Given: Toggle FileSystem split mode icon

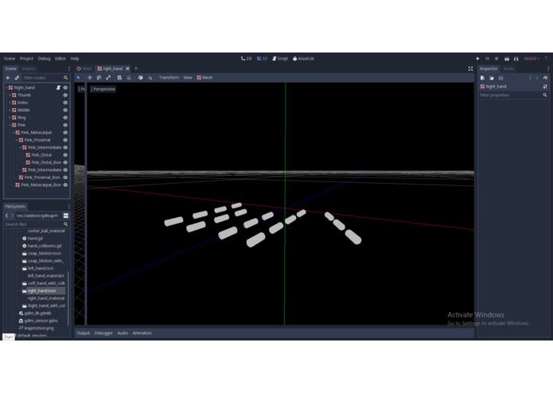Looking at the screenshot, I should pos(66,216).
